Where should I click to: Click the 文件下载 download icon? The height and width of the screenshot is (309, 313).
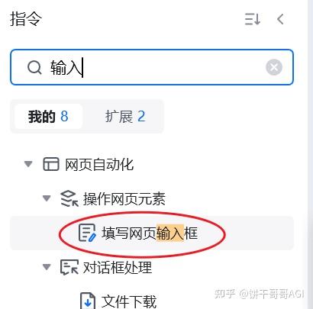pos(88,301)
